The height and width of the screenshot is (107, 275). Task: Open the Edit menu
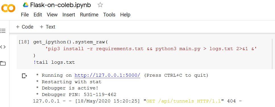pyautogui.click(x=38, y=15)
